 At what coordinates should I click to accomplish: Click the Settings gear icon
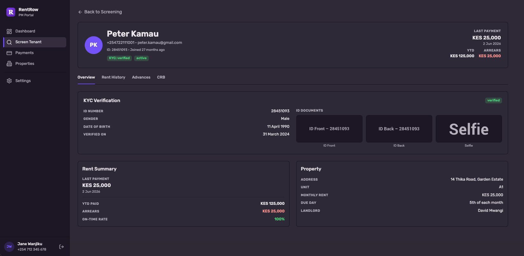(9, 81)
